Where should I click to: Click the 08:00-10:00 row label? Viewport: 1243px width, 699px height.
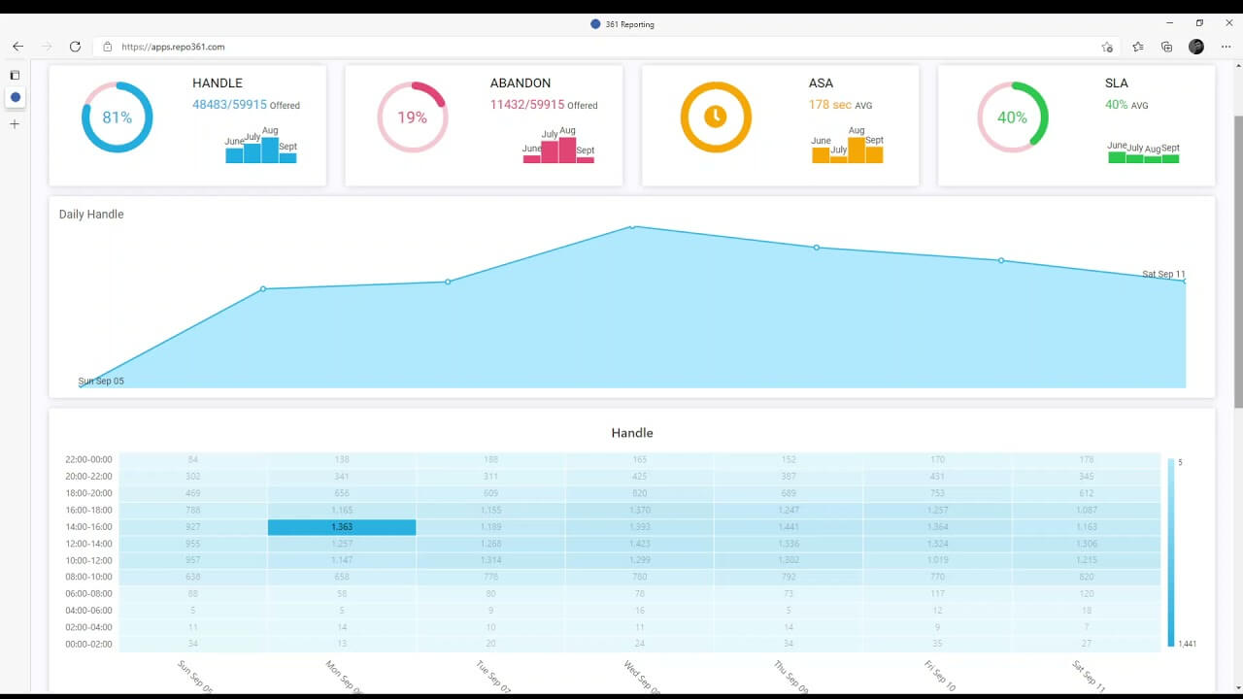(x=88, y=577)
